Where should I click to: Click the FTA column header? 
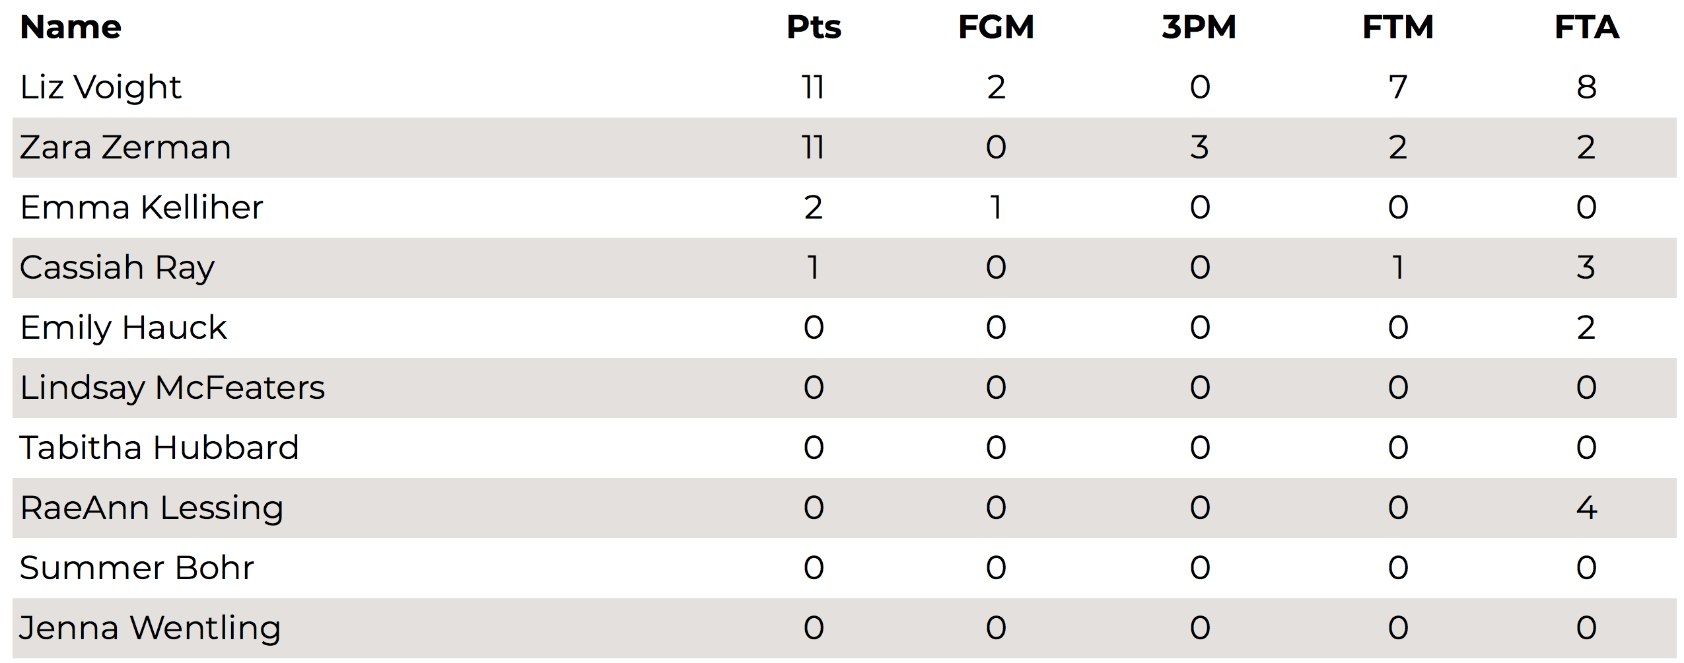pos(1586,27)
